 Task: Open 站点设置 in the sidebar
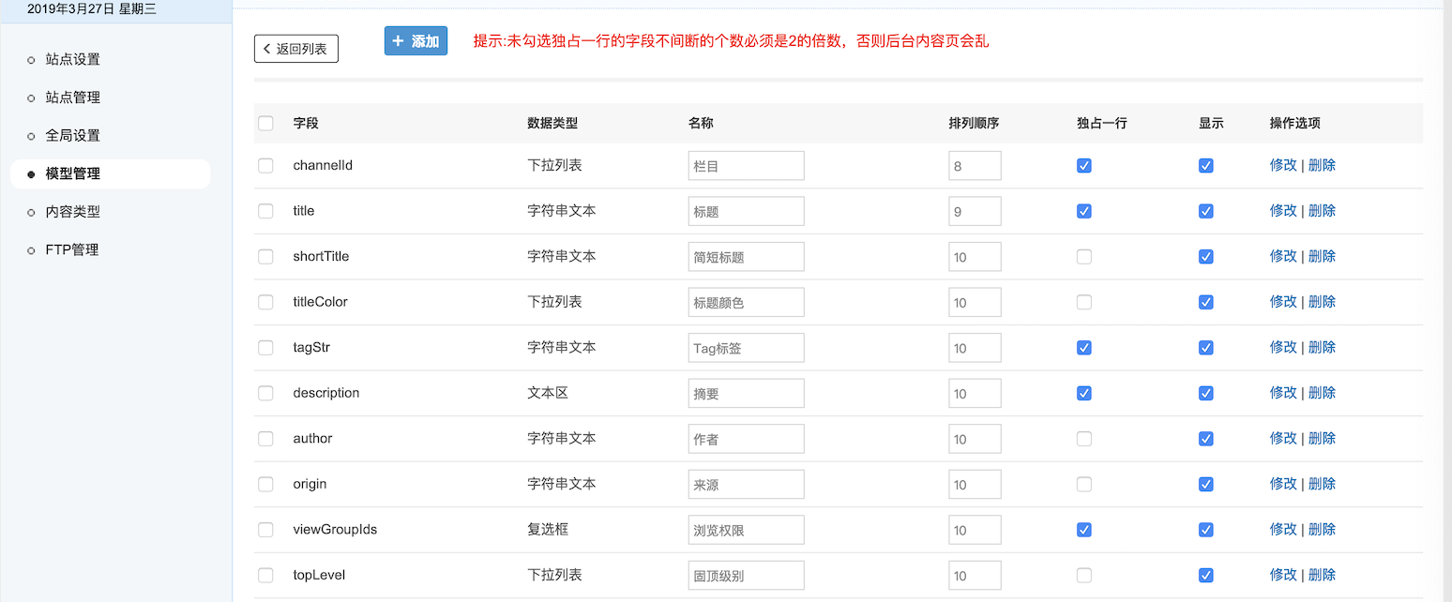[x=72, y=59]
